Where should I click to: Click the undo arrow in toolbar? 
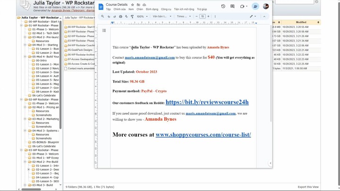(x=109, y=17)
